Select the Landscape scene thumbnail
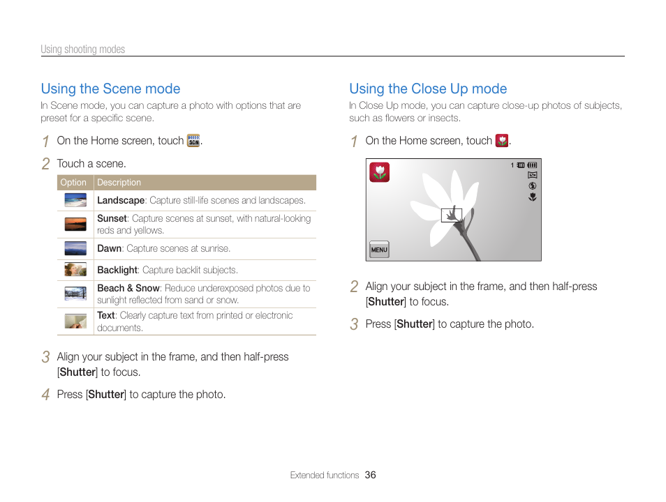 coord(75,200)
